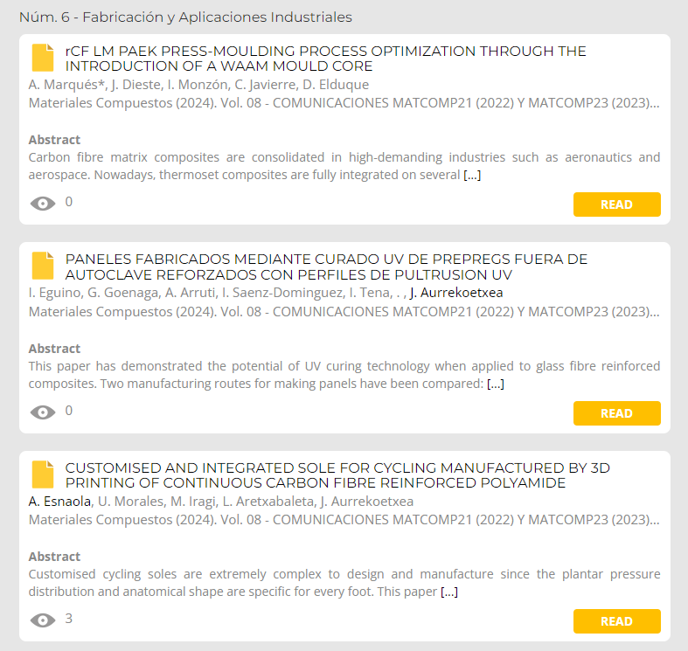Expand the UV curing abstract via [...]
This screenshot has height=651, width=688.
[496, 384]
